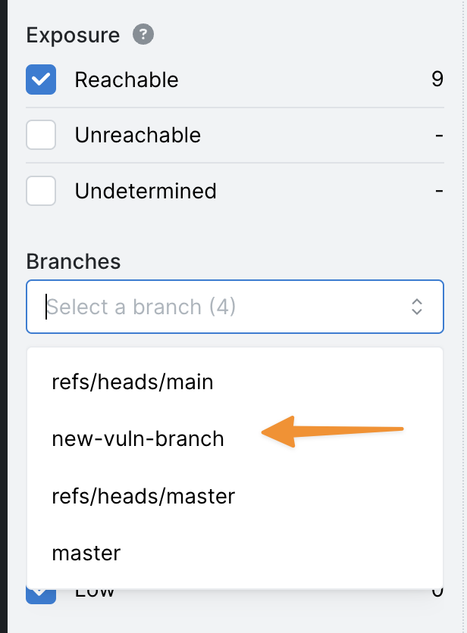Pick master from the branch list
Viewport: 467px width, 633px height.
click(x=86, y=553)
